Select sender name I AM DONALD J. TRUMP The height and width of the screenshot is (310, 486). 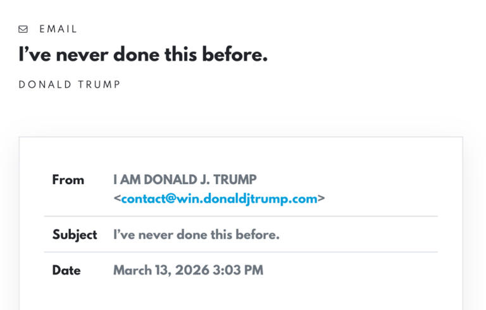(185, 180)
